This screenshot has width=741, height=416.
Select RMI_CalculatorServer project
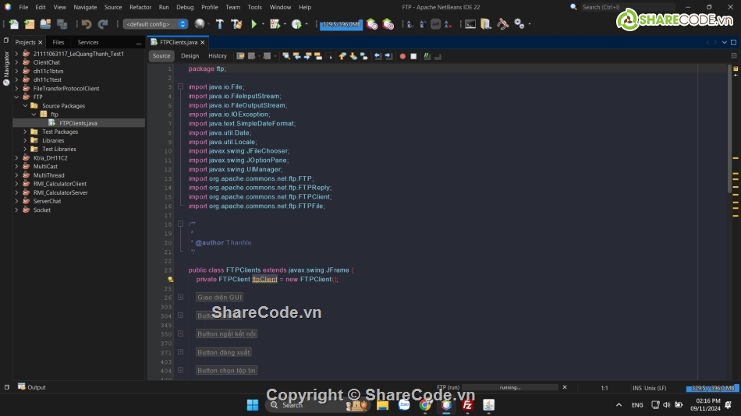pos(60,192)
